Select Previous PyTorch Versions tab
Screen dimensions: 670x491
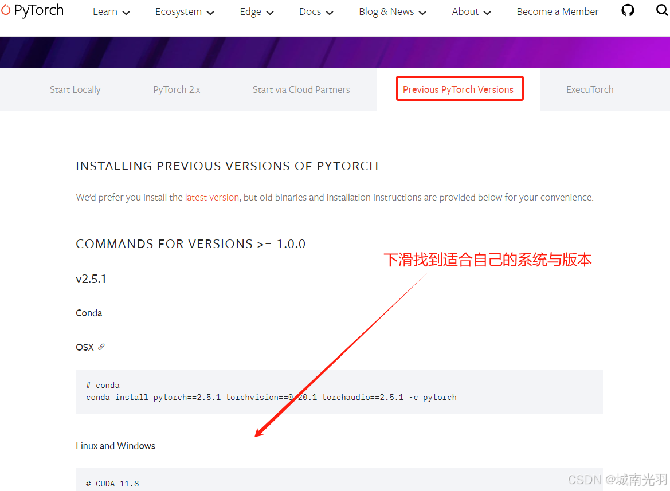click(x=458, y=89)
